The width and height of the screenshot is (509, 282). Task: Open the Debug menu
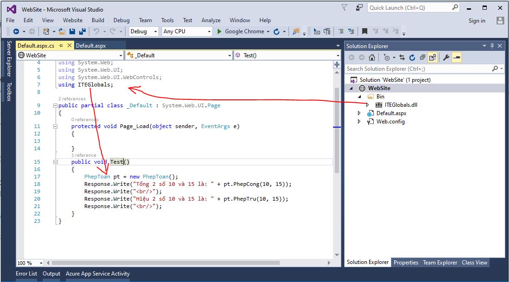click(121, 20)
